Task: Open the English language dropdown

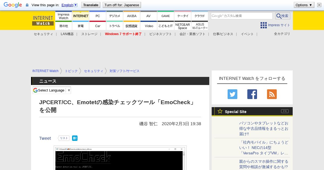Action: point(69,5)
